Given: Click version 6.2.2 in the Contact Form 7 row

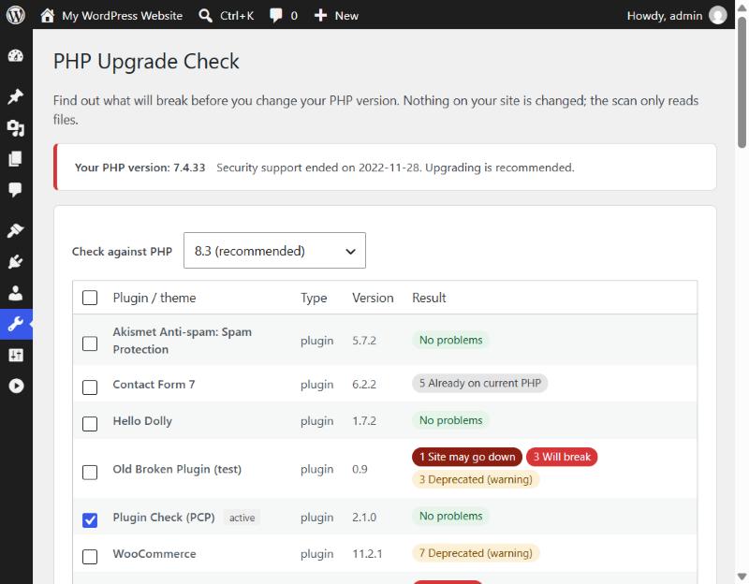Looking at the screenshot, I should (x=364, y=385).
